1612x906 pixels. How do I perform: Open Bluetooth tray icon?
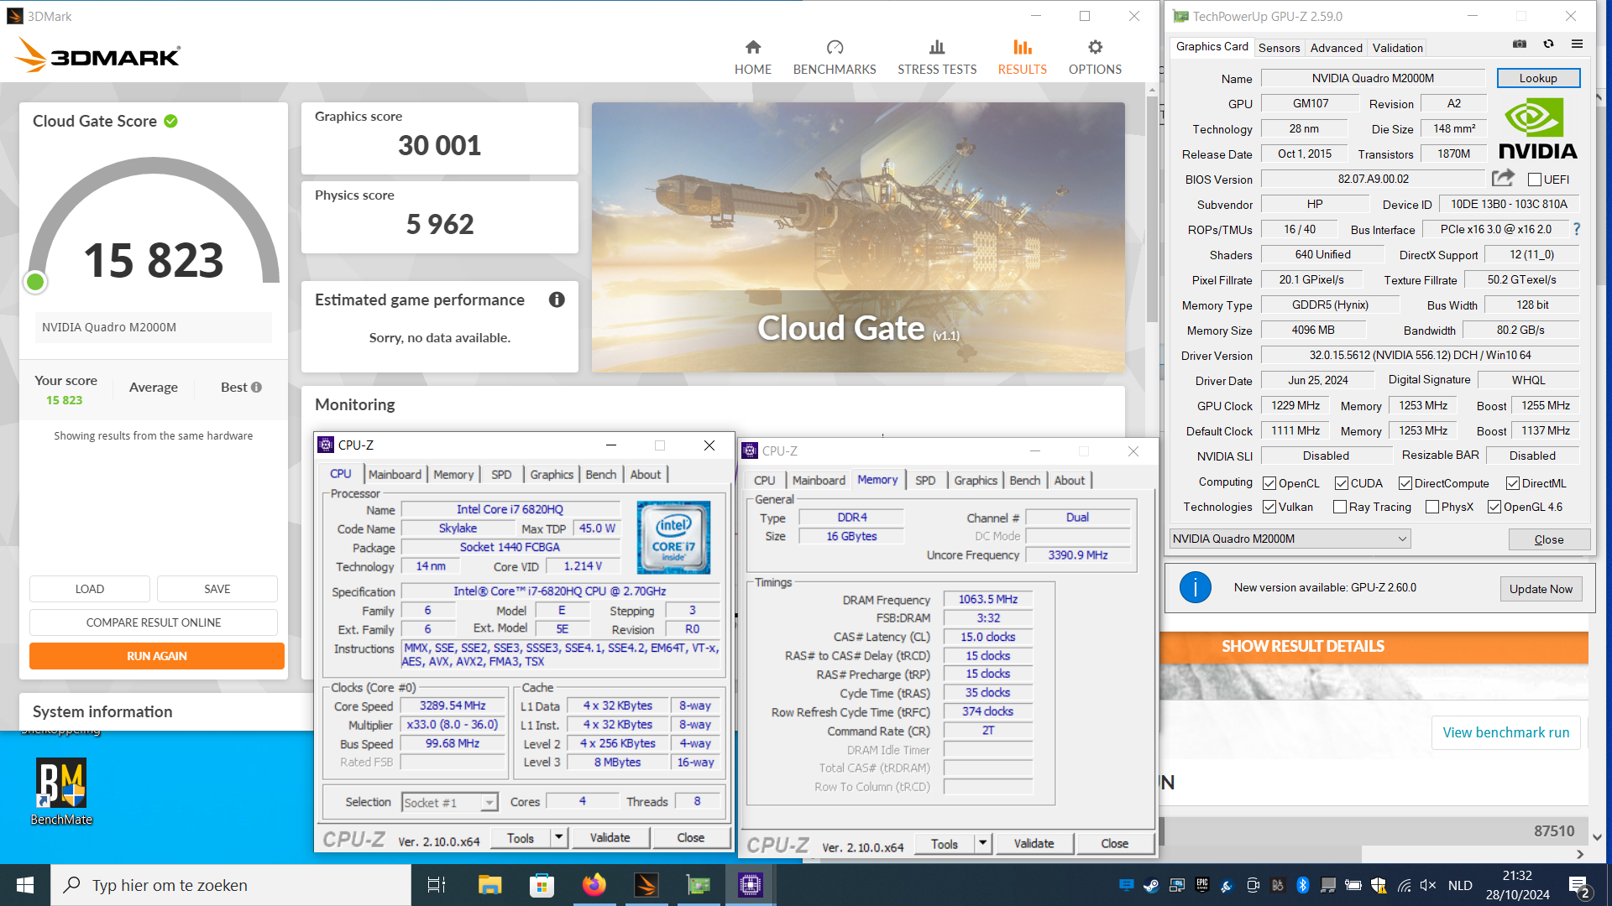click(1303, 885)
